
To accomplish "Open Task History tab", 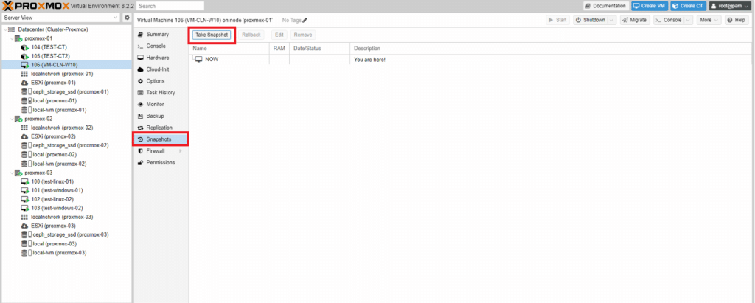I will (x=160, y=92).
